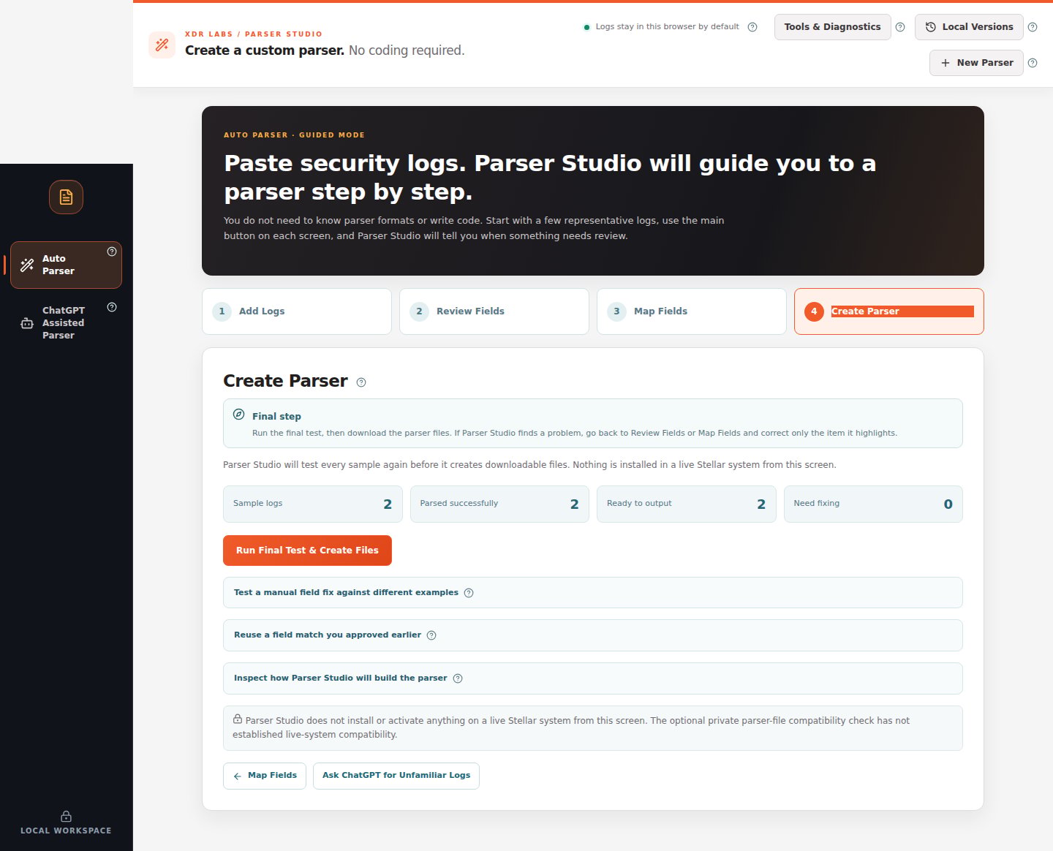
Task: Click help icon for Inspect parser build row
Action: [x=458, y=678]
